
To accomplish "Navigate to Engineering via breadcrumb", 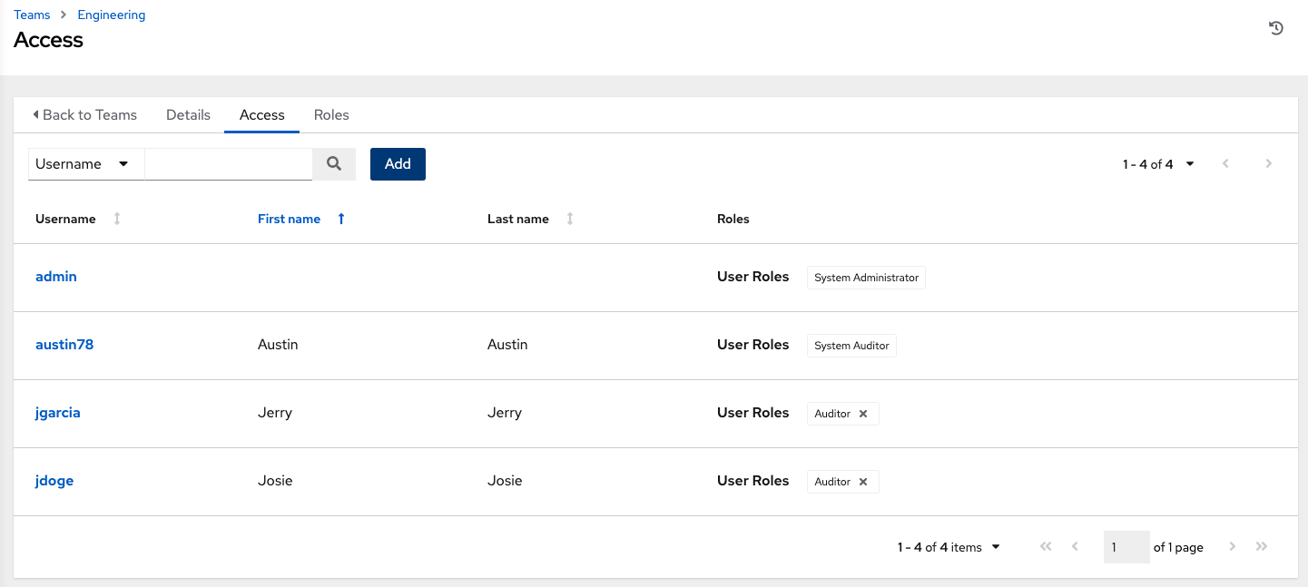I will tap(111, 15).
